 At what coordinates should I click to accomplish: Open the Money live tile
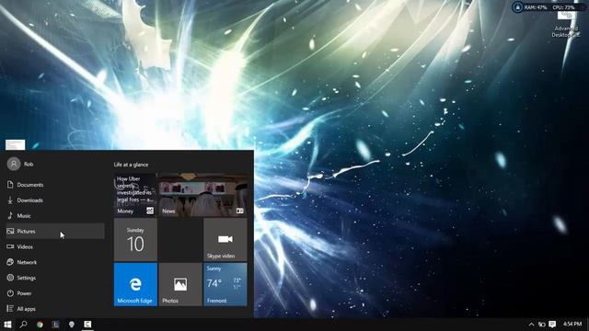135,195
